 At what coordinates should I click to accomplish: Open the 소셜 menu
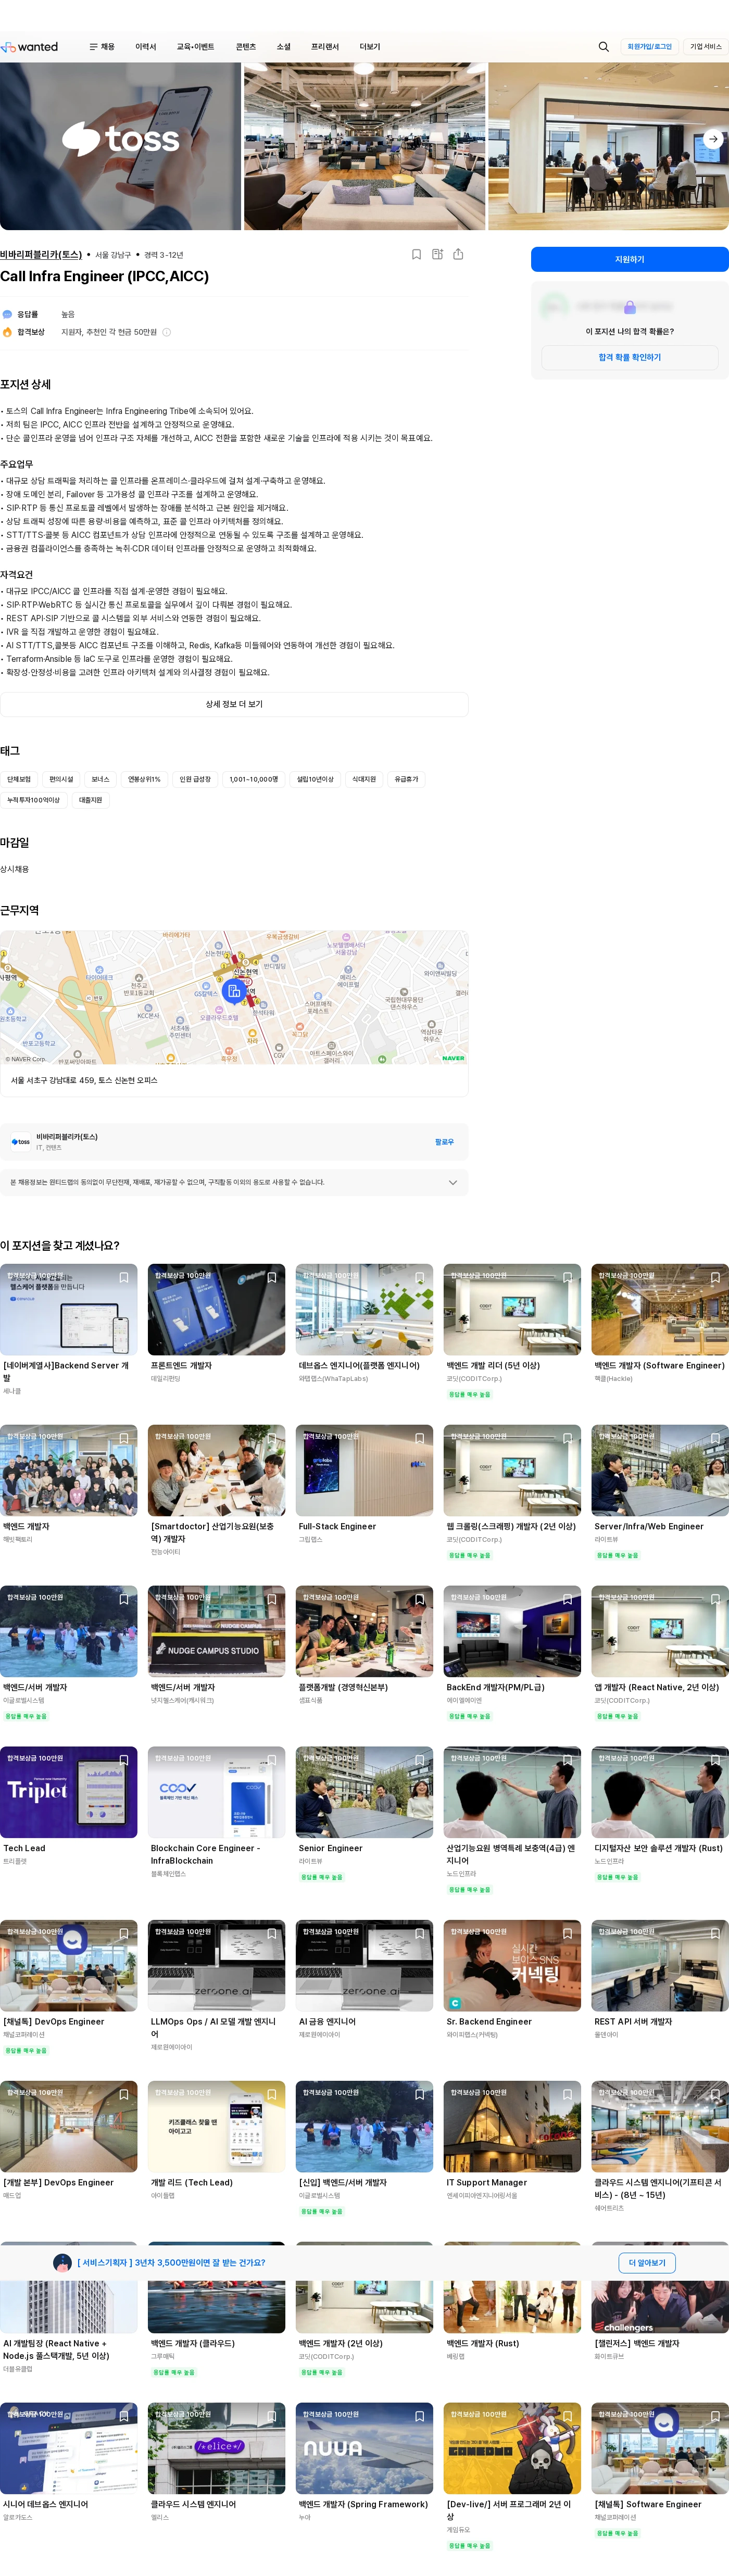pyautogui.click(x=284, y=47)
